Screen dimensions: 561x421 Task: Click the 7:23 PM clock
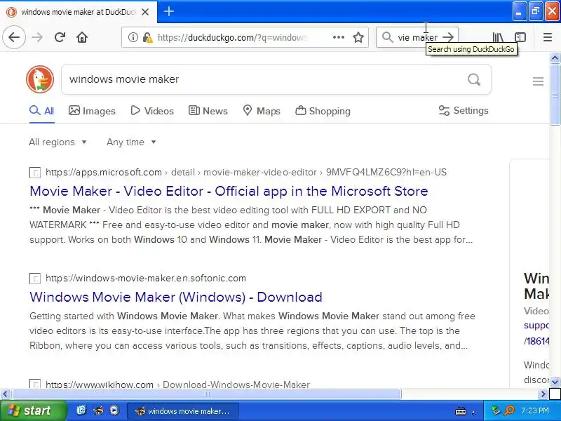pos(535,410)
